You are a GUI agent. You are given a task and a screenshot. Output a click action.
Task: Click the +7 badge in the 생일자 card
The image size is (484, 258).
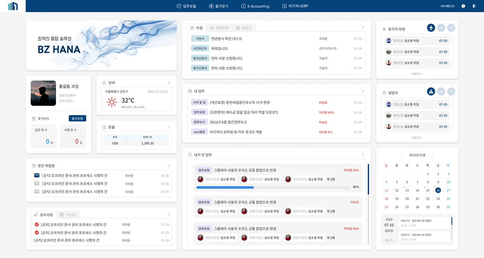[x=451, y=92]
